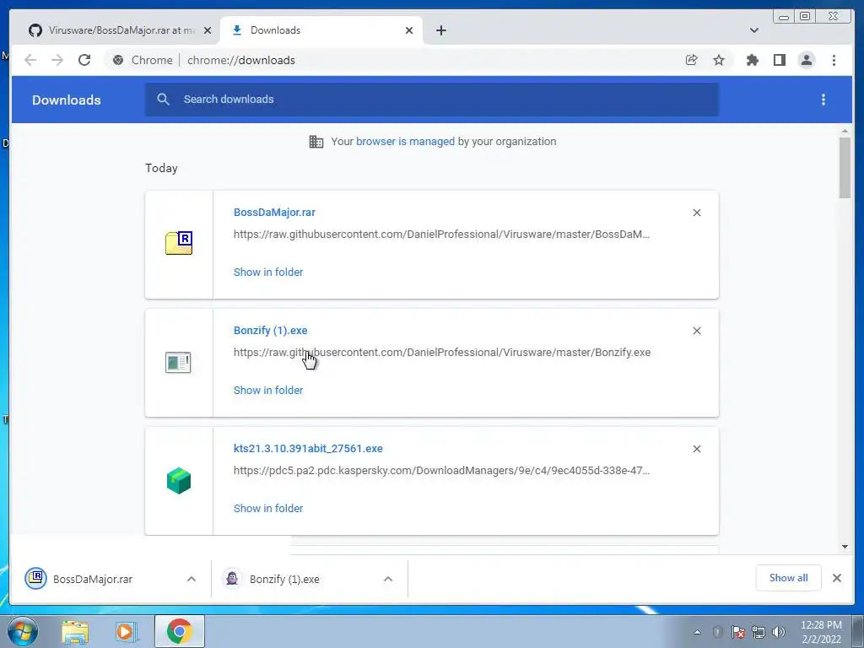Open the Extensions puzzle icon
Screen dimensions: 864x648
click(752, 60)
